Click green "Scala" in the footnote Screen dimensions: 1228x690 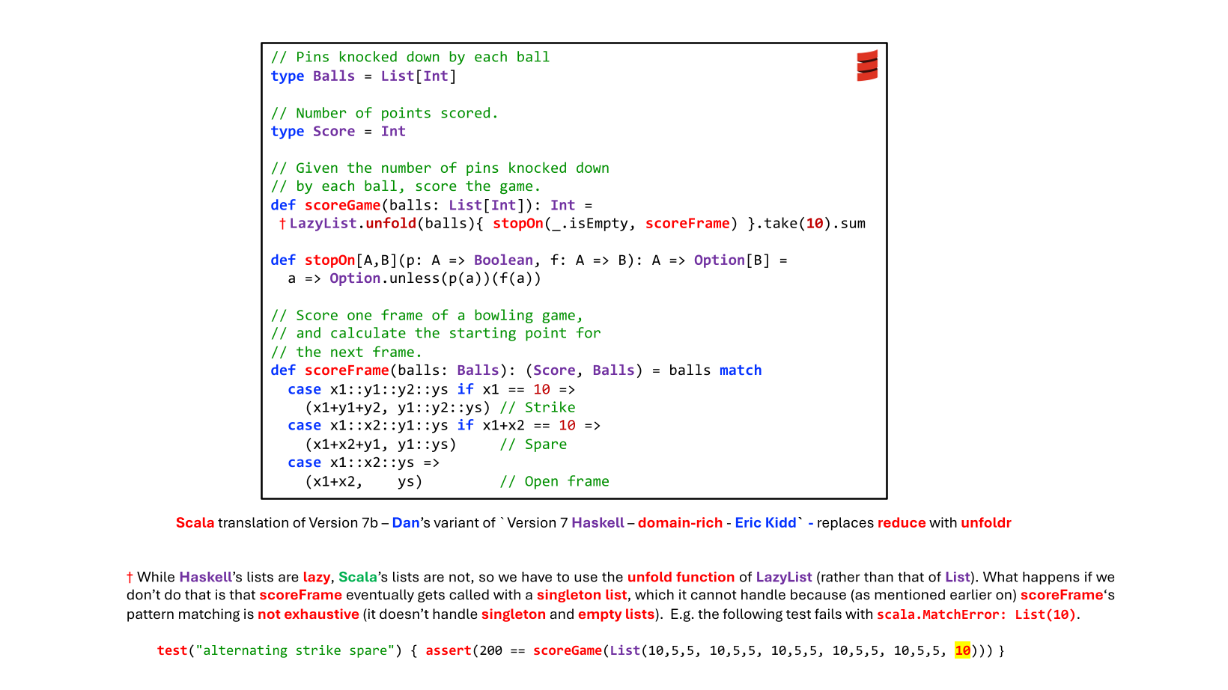click(358, 577)
